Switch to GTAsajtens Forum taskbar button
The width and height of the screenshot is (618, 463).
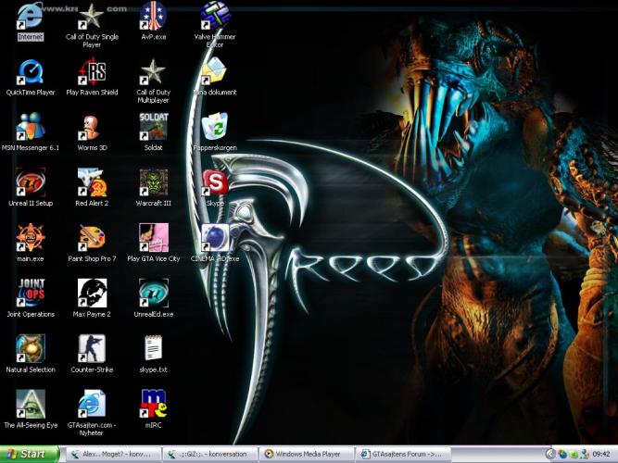point(404,454)
